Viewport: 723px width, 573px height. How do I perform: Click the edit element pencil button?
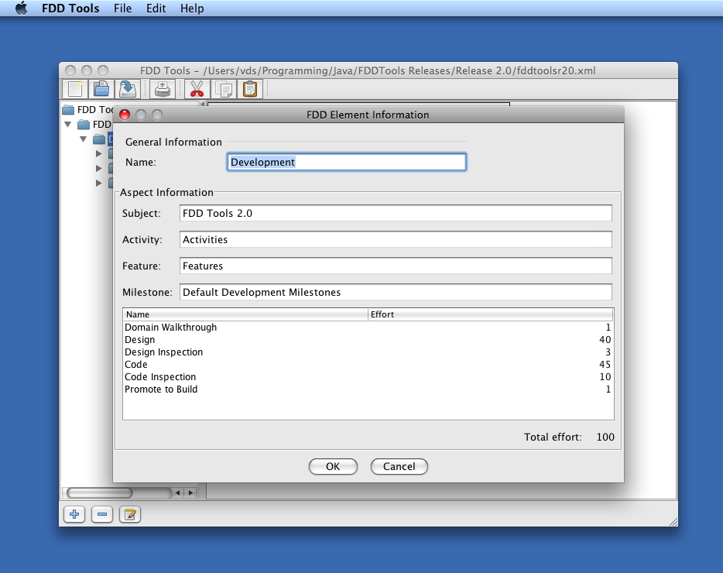(130, 514)
